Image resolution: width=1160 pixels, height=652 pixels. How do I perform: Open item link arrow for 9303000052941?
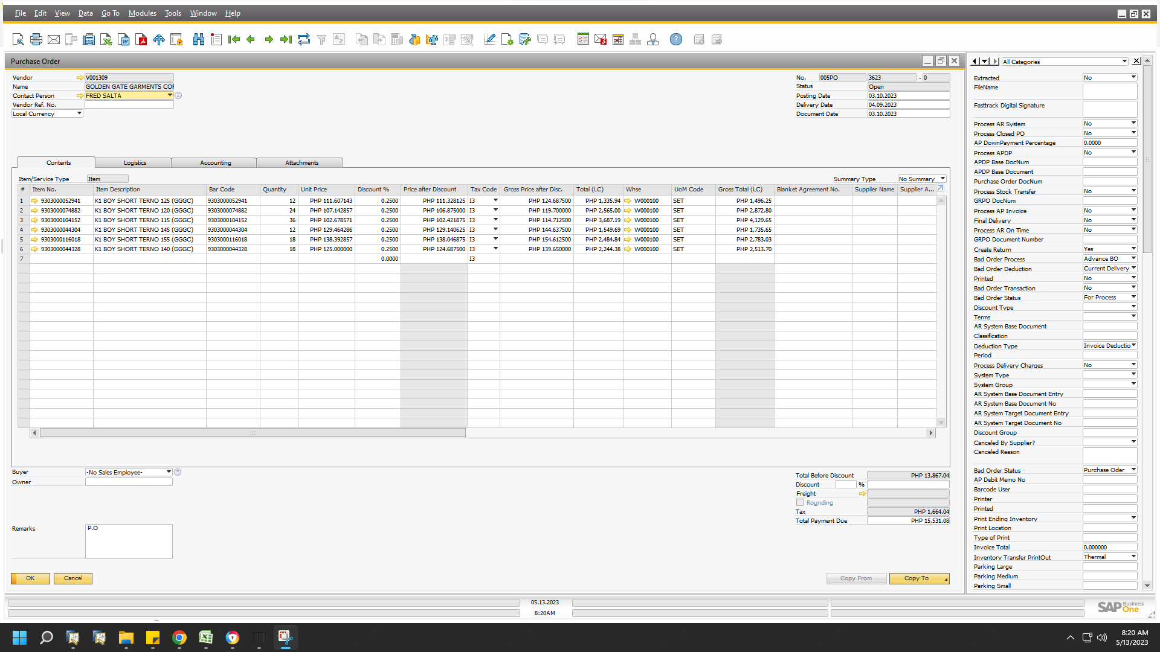(34, 201)
